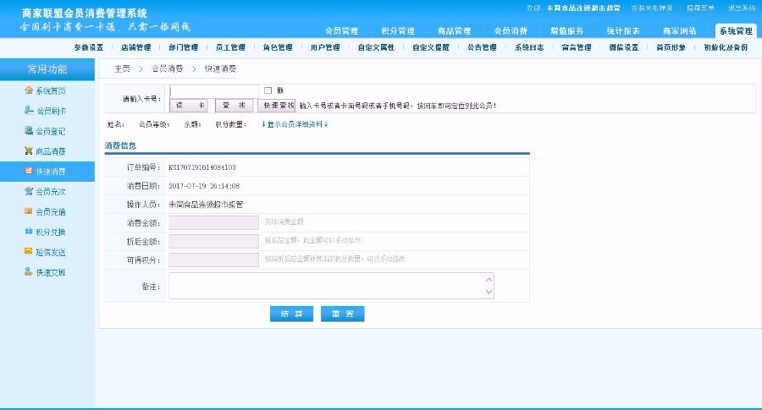Expand 显示会员详细资料 member details link
Viewport: 762px width, 410px height.
(x=295, y=124)
